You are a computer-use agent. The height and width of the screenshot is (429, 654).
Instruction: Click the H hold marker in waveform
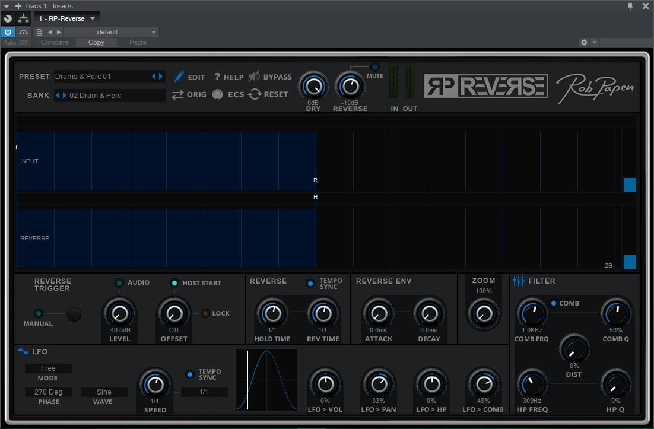[315, 197]
